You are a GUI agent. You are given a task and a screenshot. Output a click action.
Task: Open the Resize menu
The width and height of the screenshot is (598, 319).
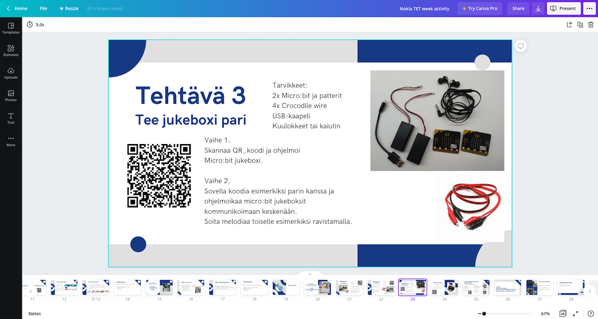[69, 8]
